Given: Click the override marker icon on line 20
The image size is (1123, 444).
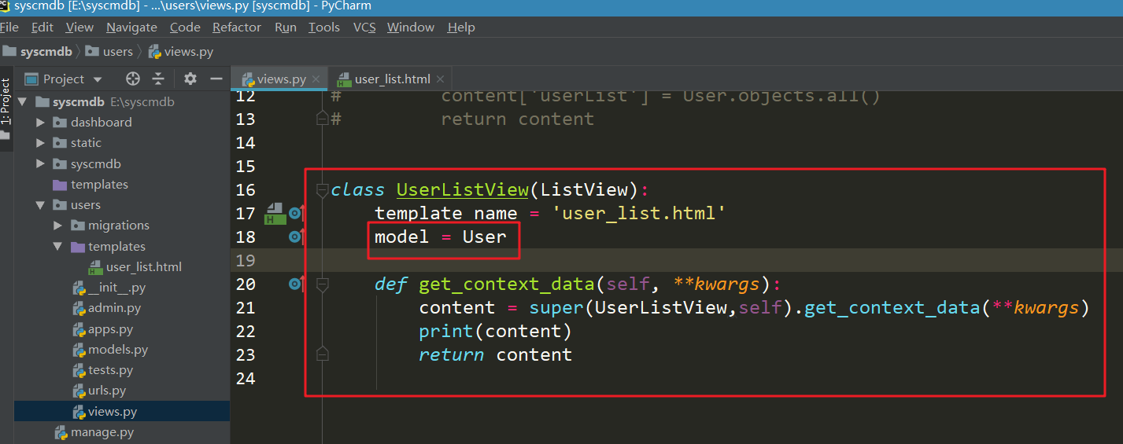Looking at the screenshot, I should (296, 284).
